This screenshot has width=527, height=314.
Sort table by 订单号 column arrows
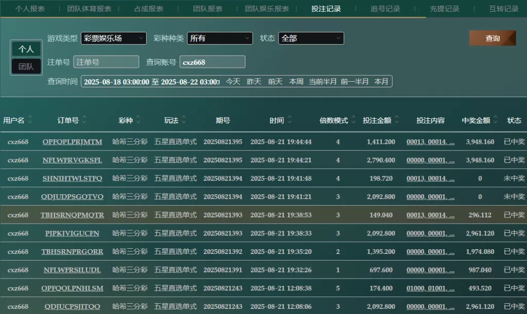click(x=84, y=119)
